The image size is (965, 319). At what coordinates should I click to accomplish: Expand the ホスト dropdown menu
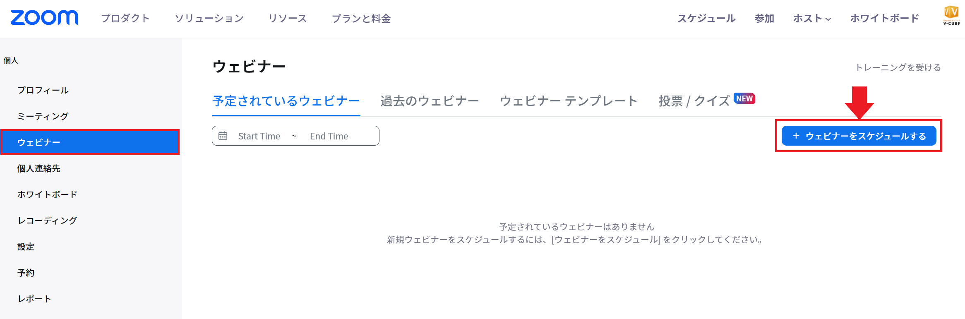tap(812, 19)
